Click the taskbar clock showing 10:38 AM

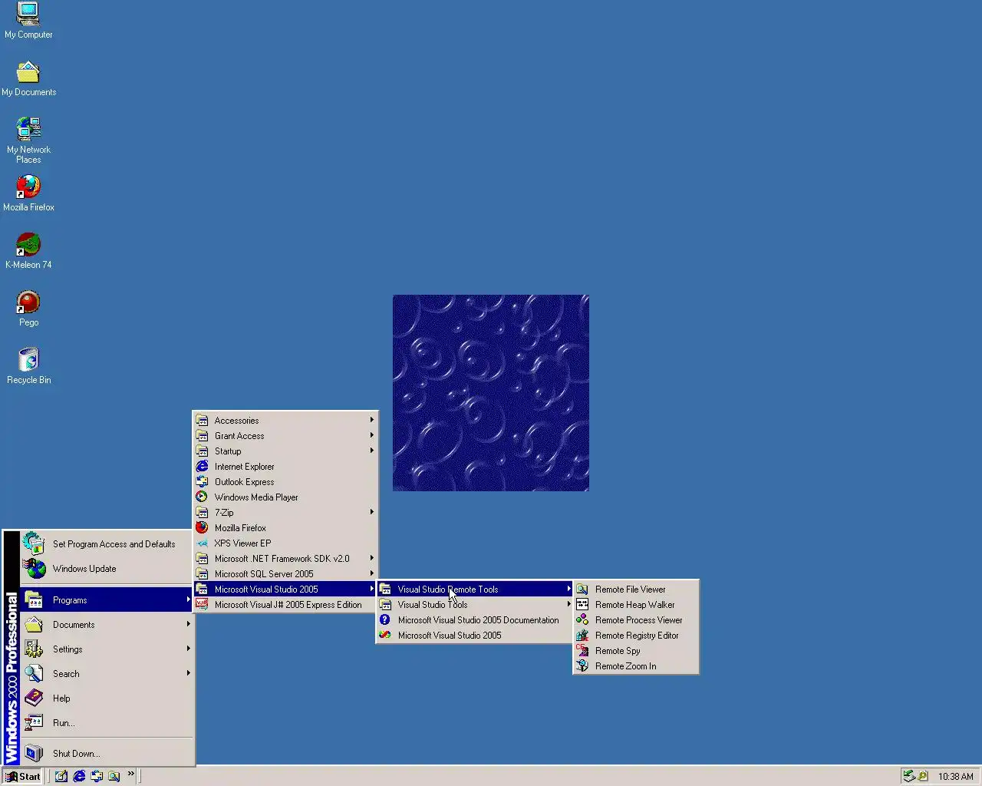click(955, 776)
